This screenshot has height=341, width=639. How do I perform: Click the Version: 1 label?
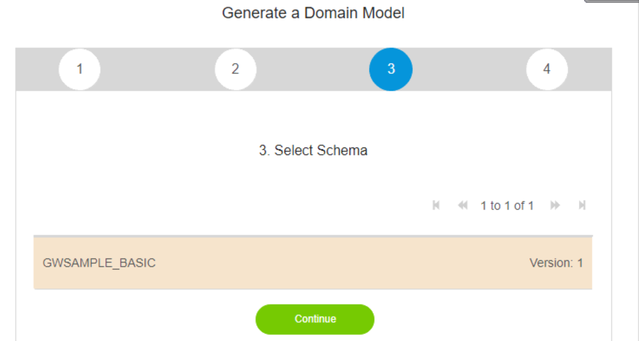tap(556, 263)
